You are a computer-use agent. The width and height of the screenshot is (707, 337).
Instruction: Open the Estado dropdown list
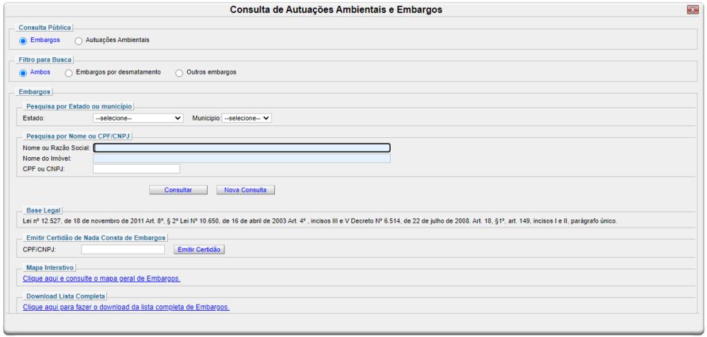[x=138, y=118]
